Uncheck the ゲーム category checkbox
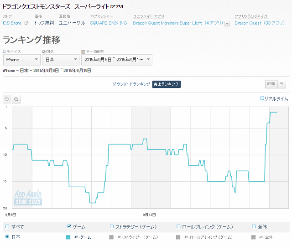 coord(69,226)
